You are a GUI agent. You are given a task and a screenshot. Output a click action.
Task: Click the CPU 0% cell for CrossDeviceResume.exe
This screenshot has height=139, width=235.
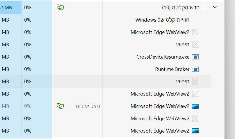tap(28, 57)
